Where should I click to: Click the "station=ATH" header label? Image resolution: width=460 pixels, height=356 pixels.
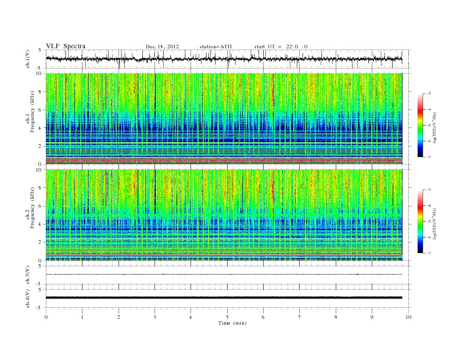[x=215, y=47]
